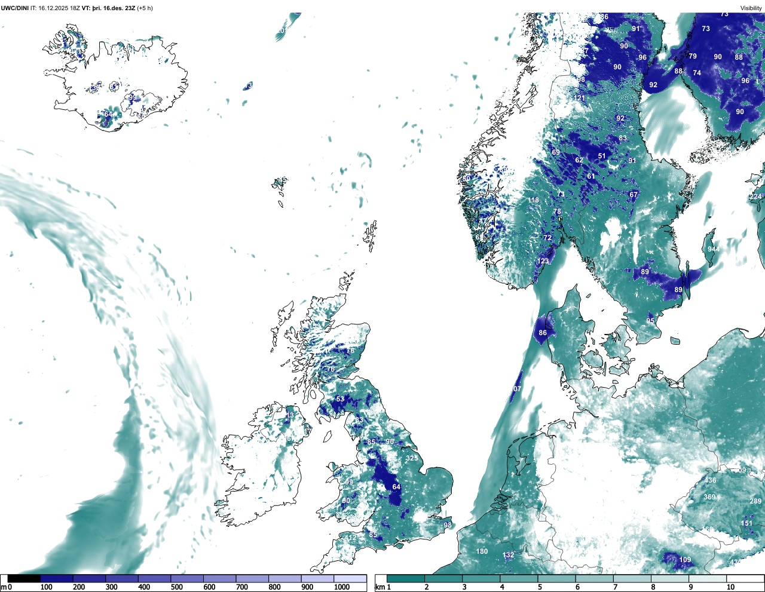The height and width of the screenshot is (592, 765).
Task: Click the '151' value near the right edge
Action: [747, 523]
